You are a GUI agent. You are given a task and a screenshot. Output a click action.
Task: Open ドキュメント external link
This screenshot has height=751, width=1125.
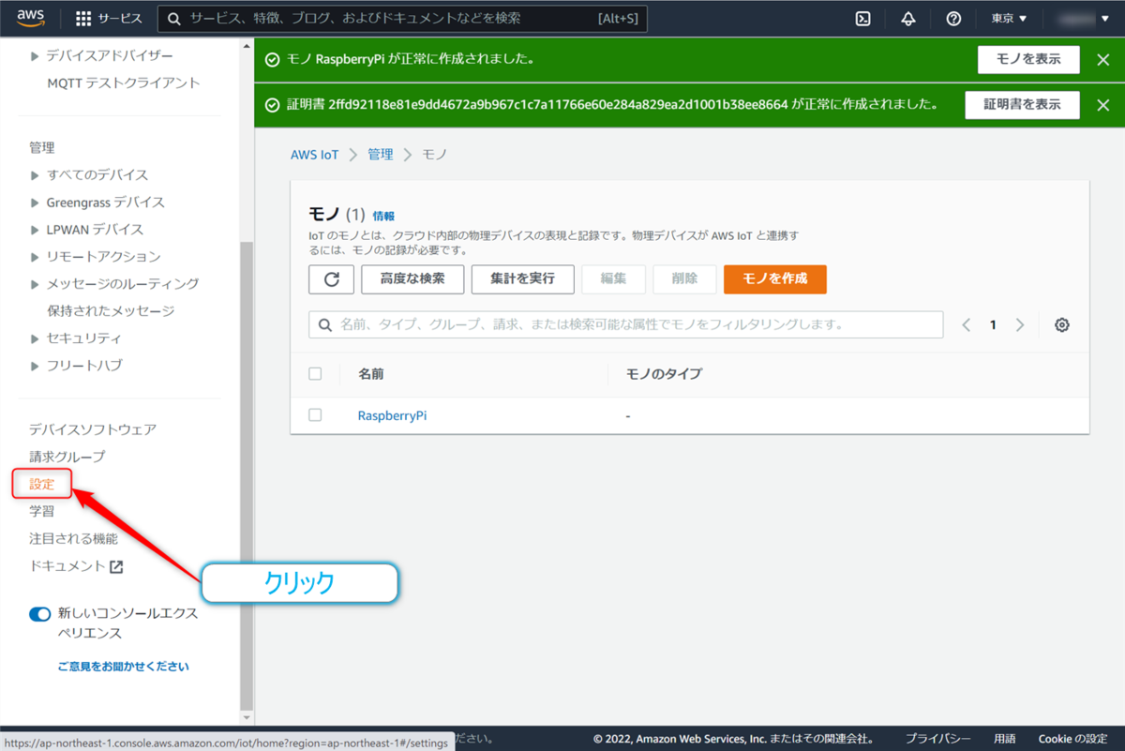point(76,566)
